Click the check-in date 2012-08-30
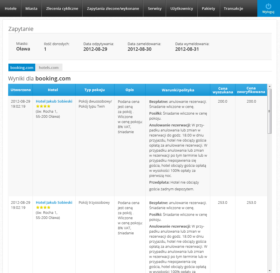280x273 pixels. [x=139, y=49]
